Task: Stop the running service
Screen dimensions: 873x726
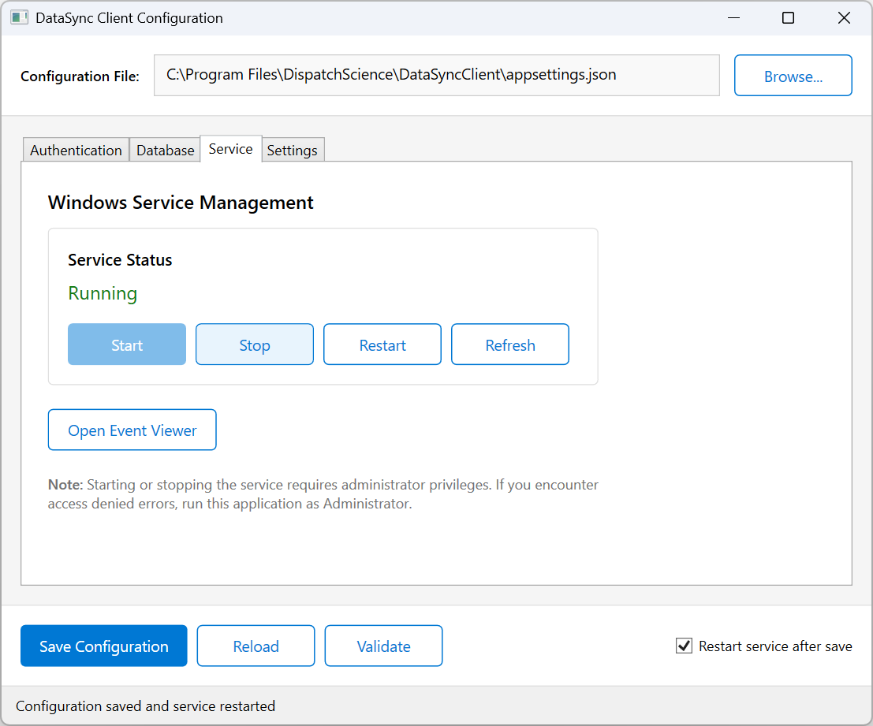Action: (254, 344)
